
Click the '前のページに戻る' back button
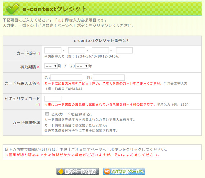coord(78,171)
